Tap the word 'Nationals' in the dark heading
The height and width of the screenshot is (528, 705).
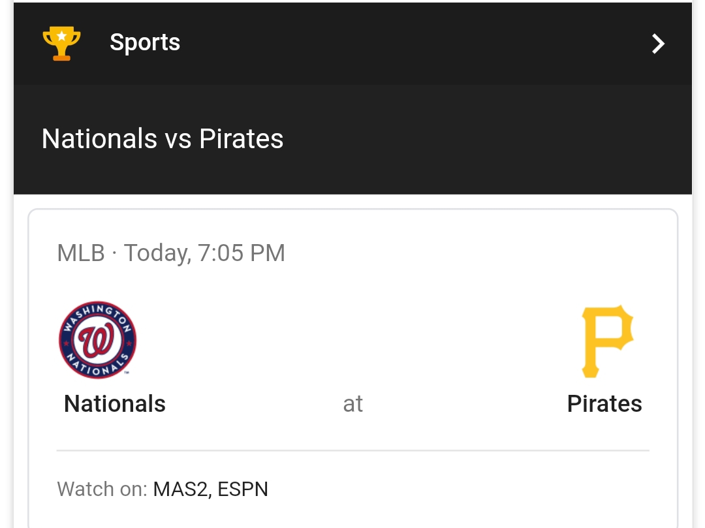tap(99, 139)
